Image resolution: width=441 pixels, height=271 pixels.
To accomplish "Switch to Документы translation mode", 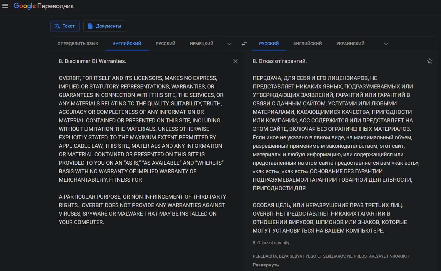I will tap(105, 26).
